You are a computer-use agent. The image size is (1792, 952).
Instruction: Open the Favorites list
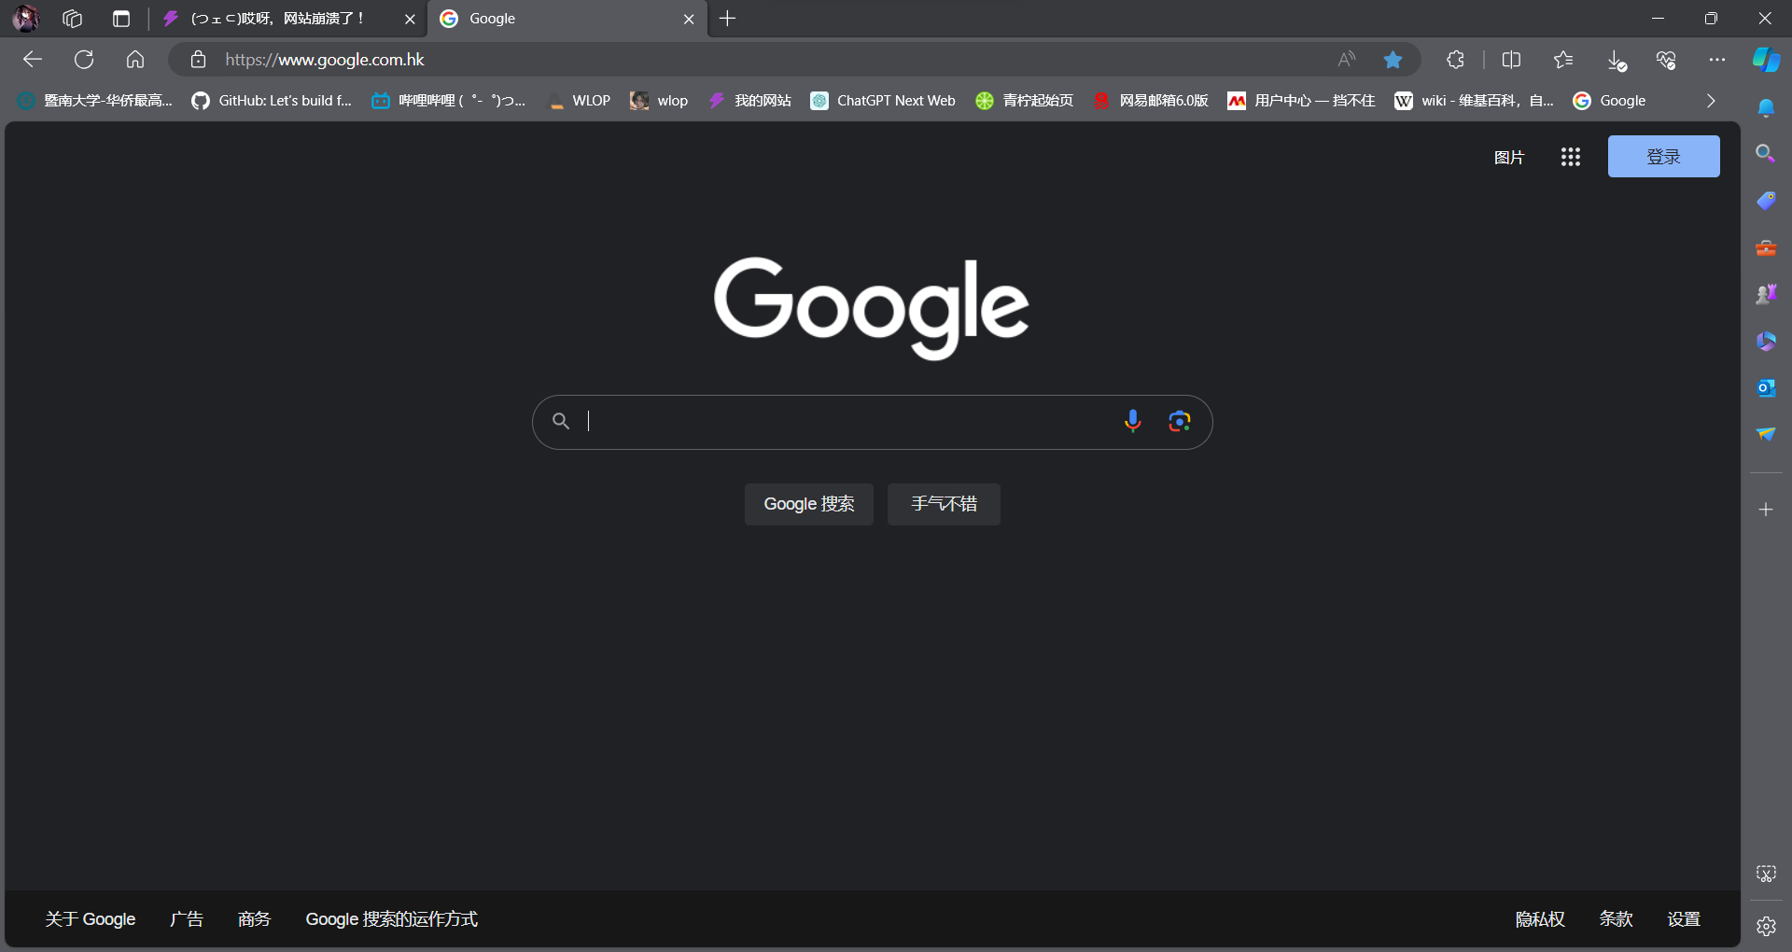click(x=1563, y=60)
